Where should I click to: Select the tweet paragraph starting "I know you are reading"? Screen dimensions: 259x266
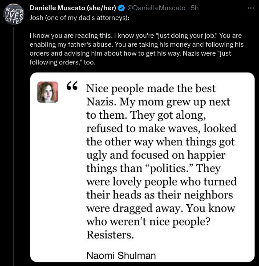pos(137,49)
